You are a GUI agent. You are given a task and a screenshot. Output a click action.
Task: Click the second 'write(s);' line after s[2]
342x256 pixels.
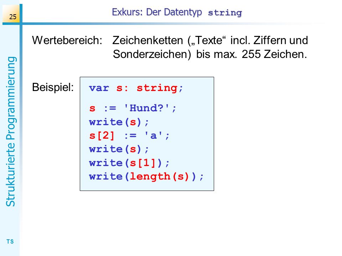pos(119,149)
